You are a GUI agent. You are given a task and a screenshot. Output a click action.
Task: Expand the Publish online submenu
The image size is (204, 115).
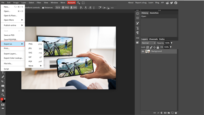13,25
